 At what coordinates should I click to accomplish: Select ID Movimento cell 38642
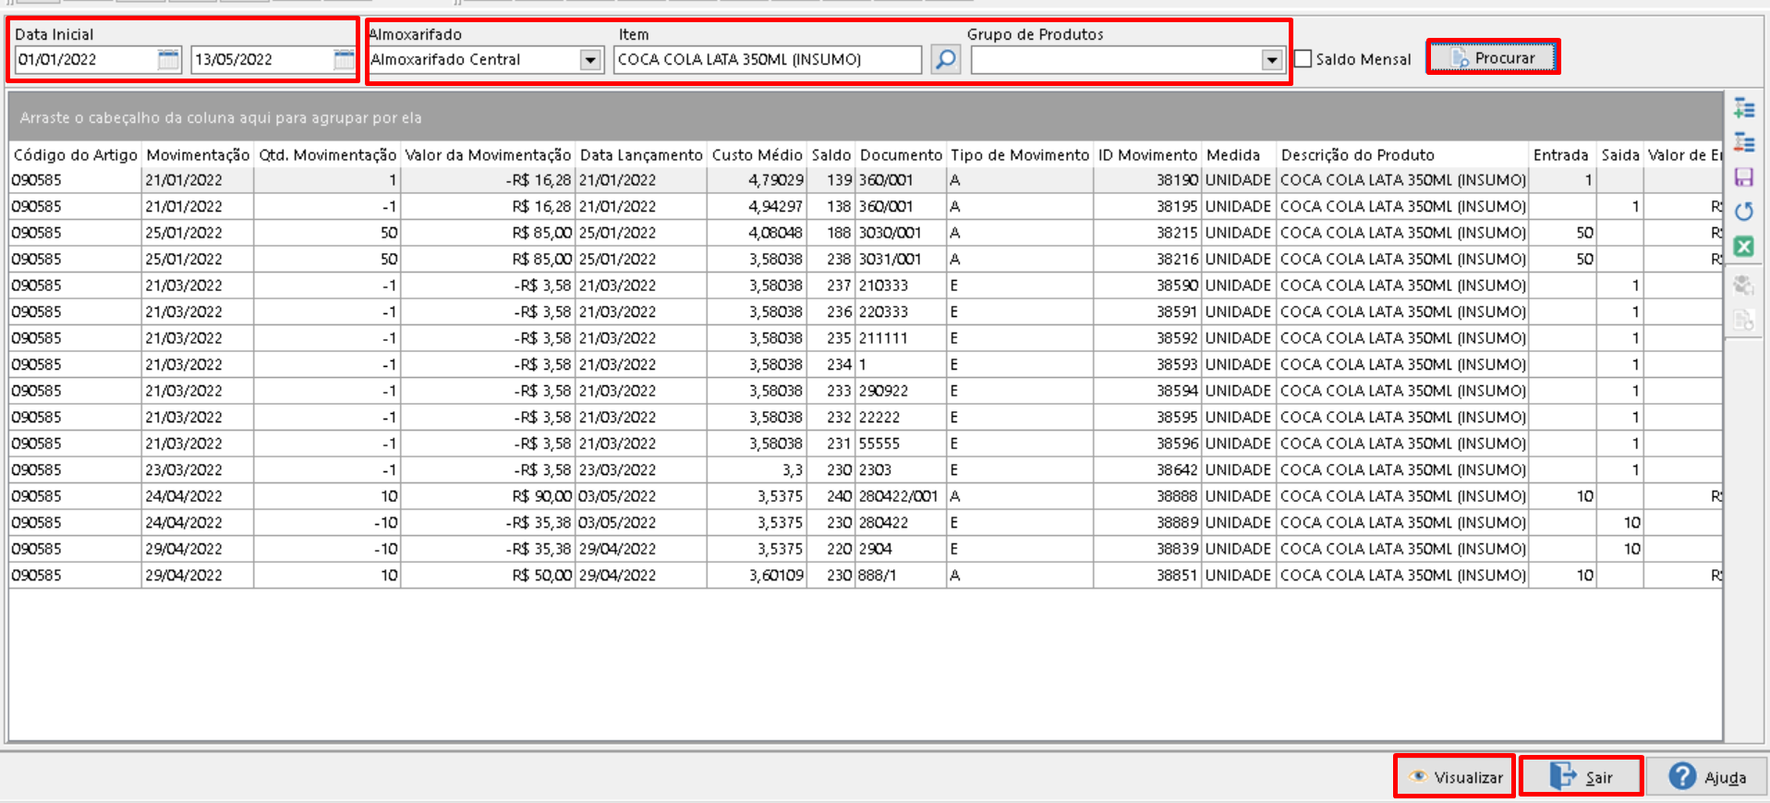pos(1147,470)
